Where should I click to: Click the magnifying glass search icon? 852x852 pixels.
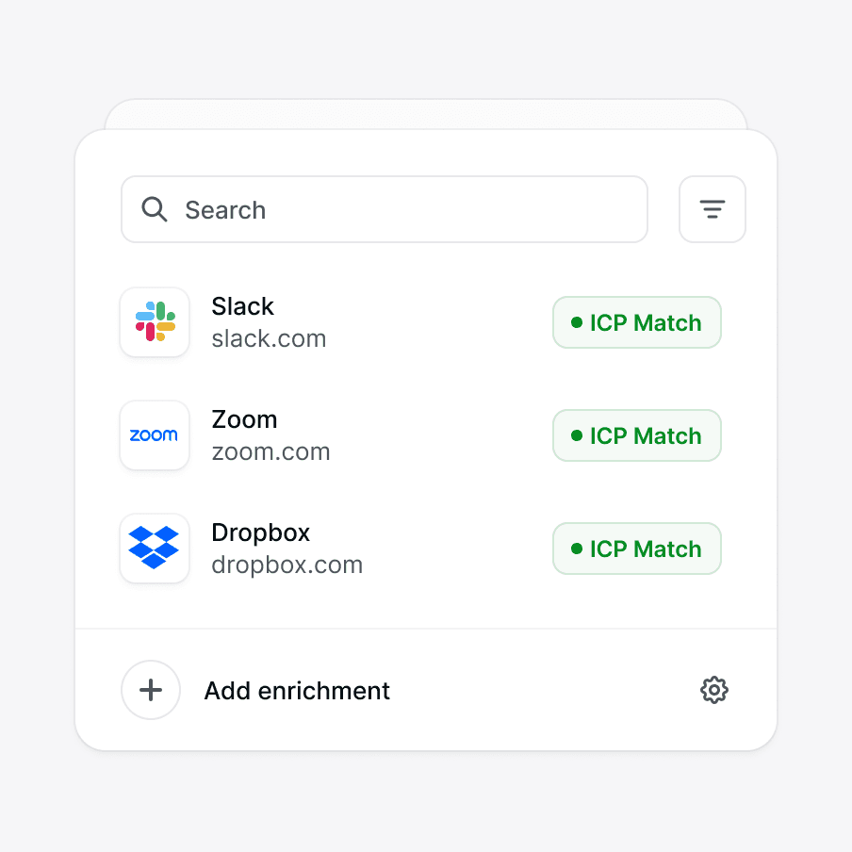[x=155, y=209]
